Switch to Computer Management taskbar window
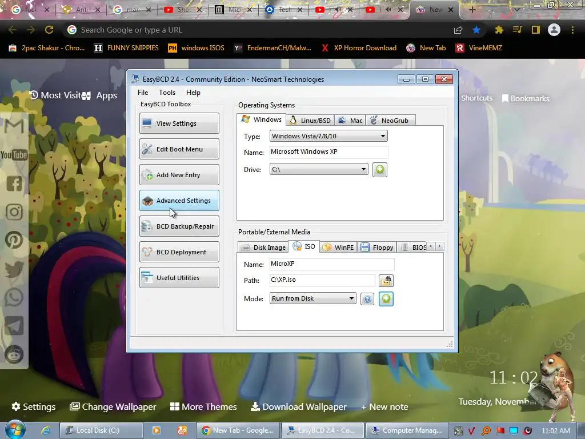Viewport: 585px width, 439px height. [407, 430]
